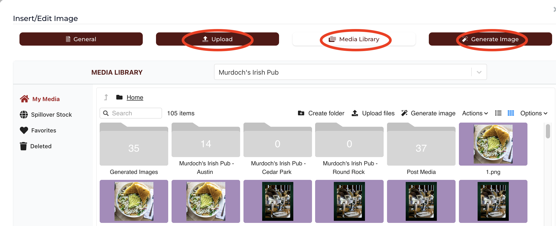
Task: Click the media Search field
Action: [x=131, y=113]
